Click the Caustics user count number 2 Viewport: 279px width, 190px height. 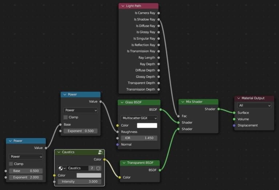pyautogui.click(x=92, y=168)
